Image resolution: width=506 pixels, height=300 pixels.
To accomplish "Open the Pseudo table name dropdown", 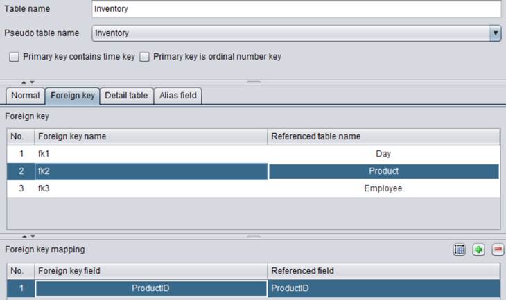I will tap(495, 33).
